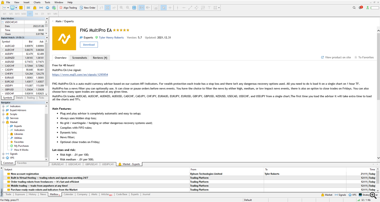Open the graphical objects shapes dropdown arrow
Screen dimensions: 380x202
tap(219, 8)
